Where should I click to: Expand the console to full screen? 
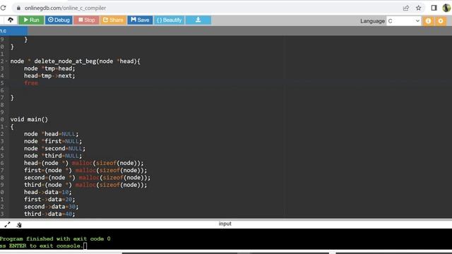7,224
